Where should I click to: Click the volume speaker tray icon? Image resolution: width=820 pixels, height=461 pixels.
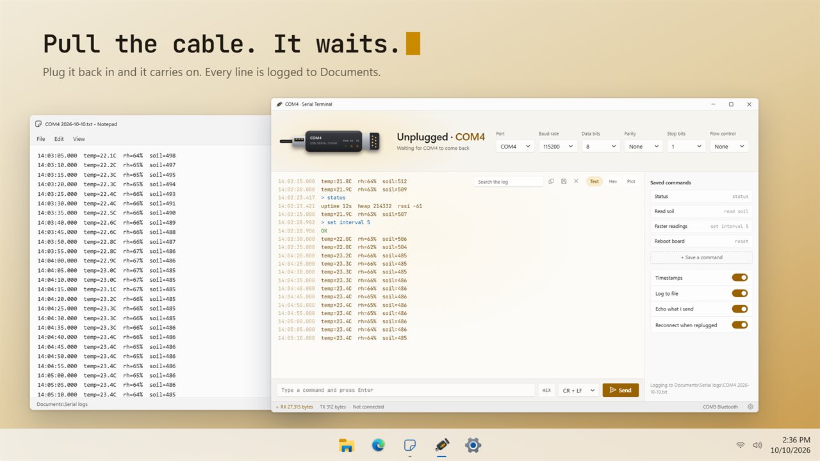click(x=757, y=445)
